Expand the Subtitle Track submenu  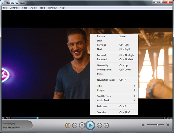(114, 96)
